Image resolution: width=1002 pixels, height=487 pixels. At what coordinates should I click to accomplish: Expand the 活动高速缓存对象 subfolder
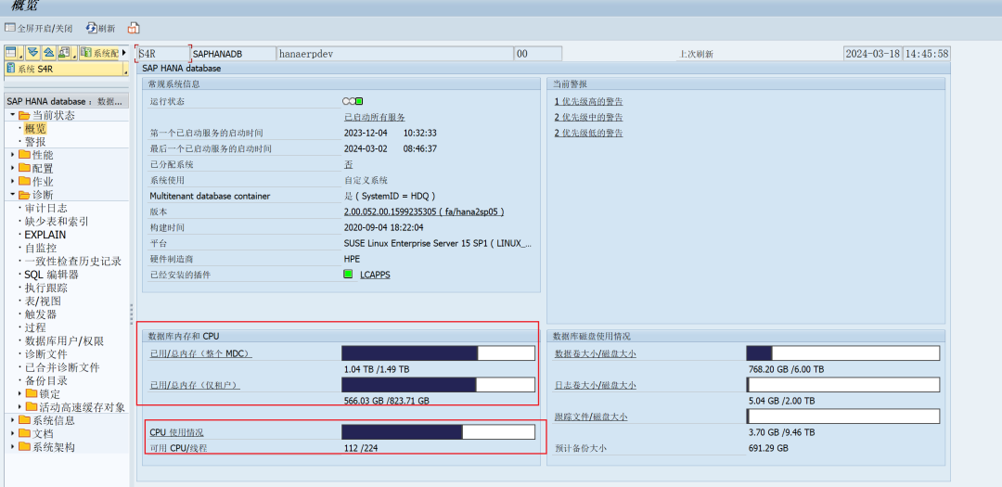(19, 407)
